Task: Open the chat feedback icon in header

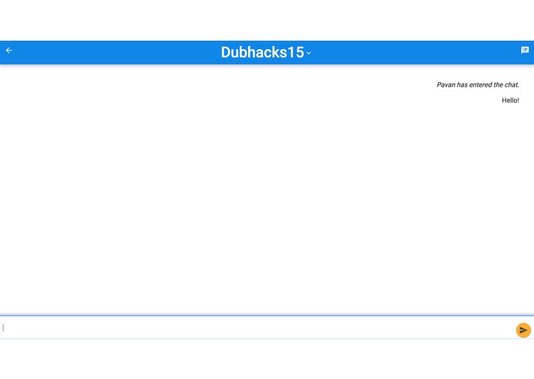Action: tap(525, 51)
